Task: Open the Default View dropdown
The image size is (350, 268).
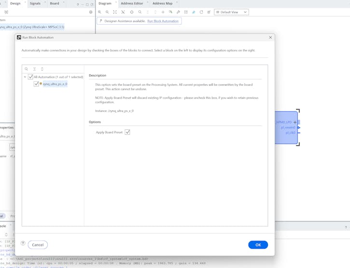Action: point(231,12)
